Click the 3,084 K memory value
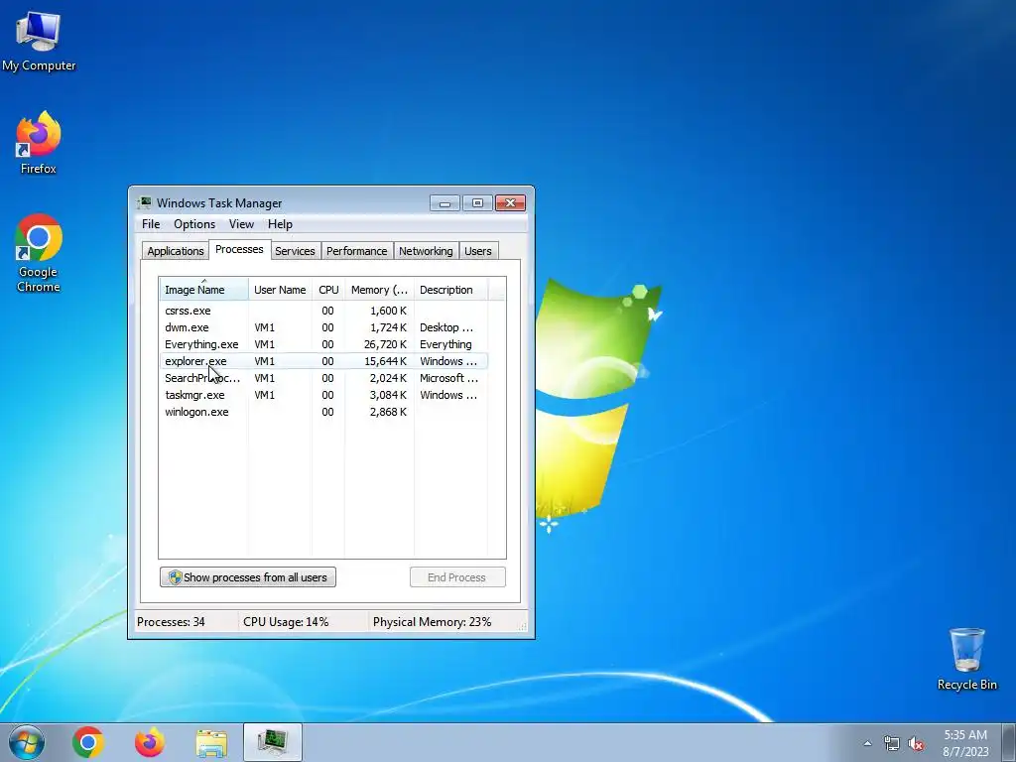1016x762 pixels. tap(388, 395)
